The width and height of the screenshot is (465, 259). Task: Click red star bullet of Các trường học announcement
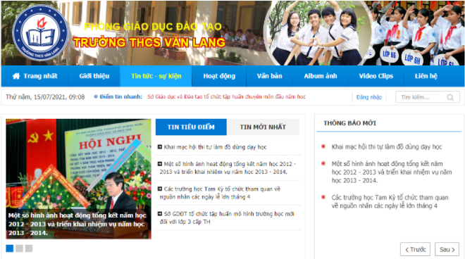323,197
